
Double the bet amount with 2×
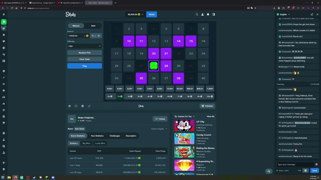[x=99, y=36]
